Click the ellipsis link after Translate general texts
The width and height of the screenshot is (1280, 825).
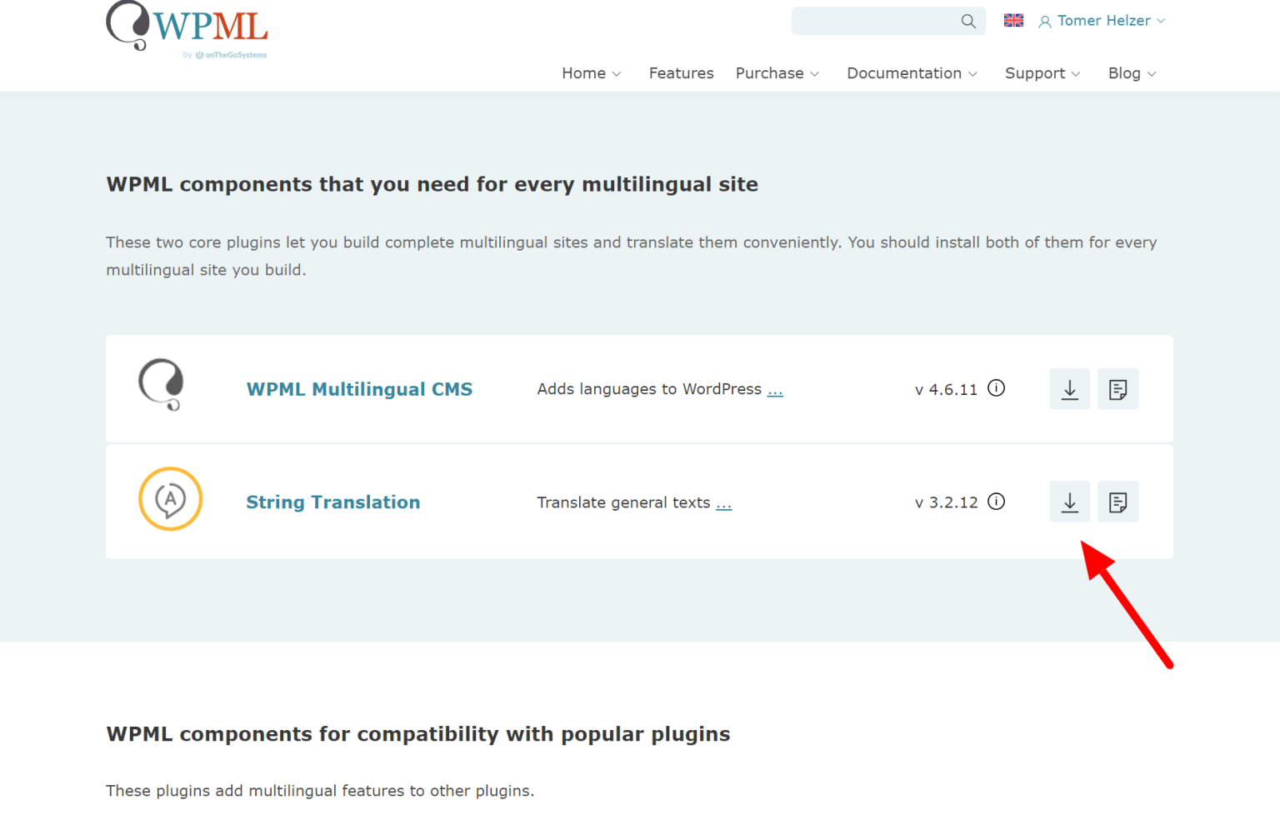click(x=723, y=502)
